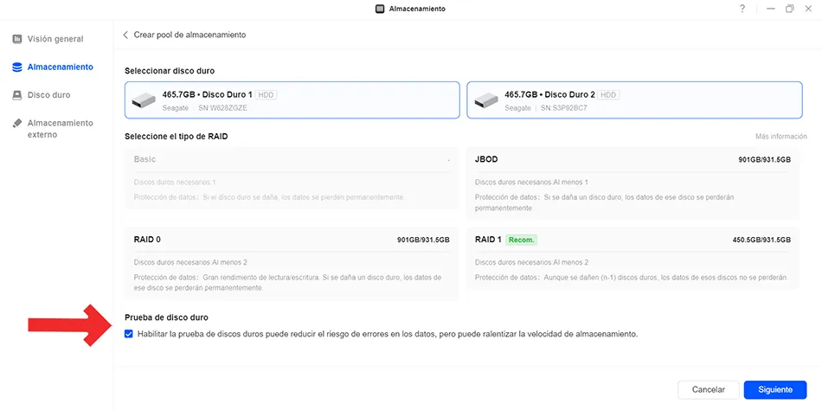Image resolution: width=822 pixels, height=410 pixels.
Task: Click the Almacenamiento database icon in sidebar
Action: click(17, 67)
